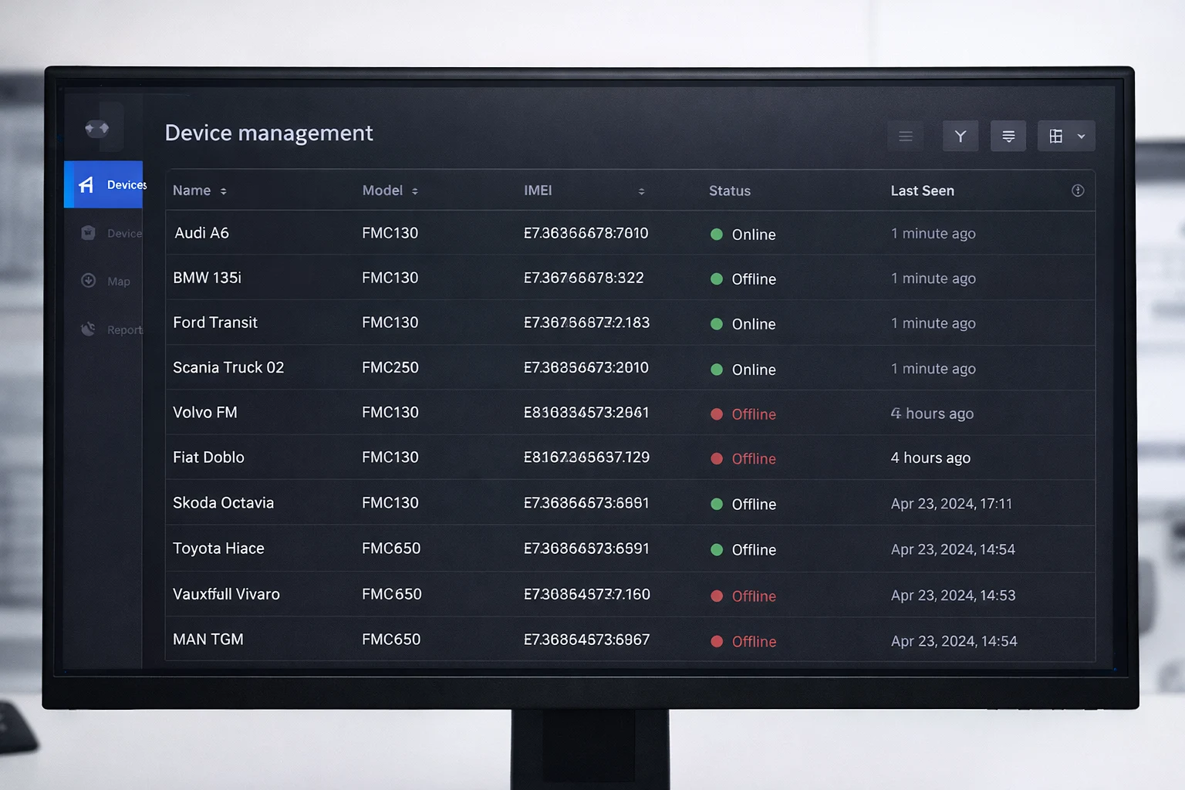Image resolution: width=1185 pixels, height=790 pixels.
Task: Click the app logo in the sidebar
Action: (x=97, y=128)
